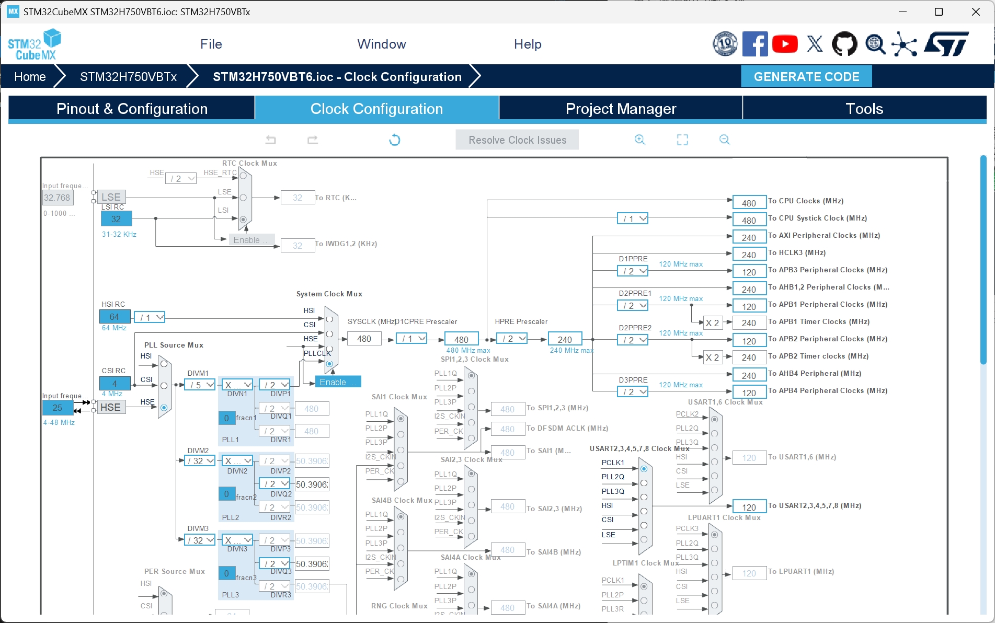
Task: Open the ST Facebook page icon
Action: pos(755,44)
